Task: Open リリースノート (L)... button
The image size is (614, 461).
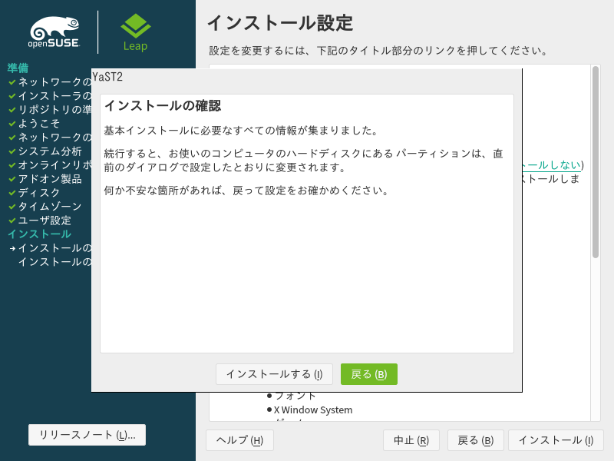Action: coord(87,435)
